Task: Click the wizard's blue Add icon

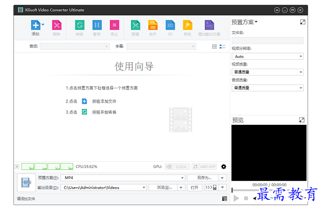Action: click(85, 101)
